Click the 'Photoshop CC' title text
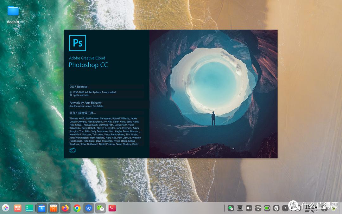Image resolution: width=342 pixels, height=214 pixels. [x=88, y=65]
